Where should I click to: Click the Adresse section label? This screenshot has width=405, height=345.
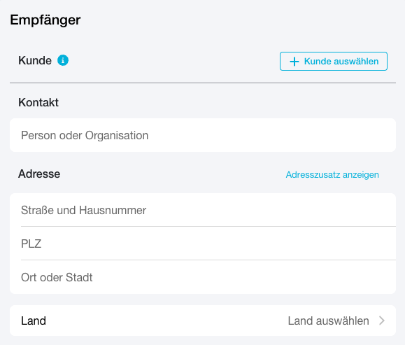39,174
